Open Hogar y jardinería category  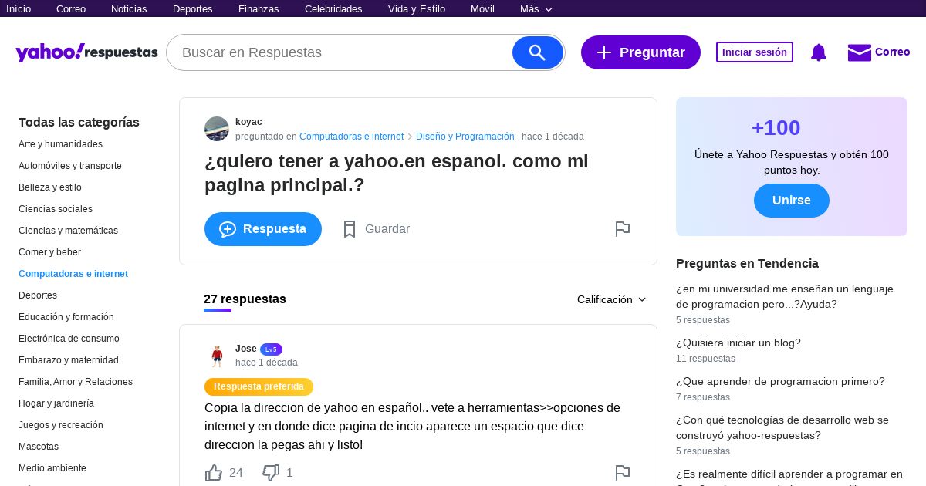pyautogui.click(x=56, y=403)
